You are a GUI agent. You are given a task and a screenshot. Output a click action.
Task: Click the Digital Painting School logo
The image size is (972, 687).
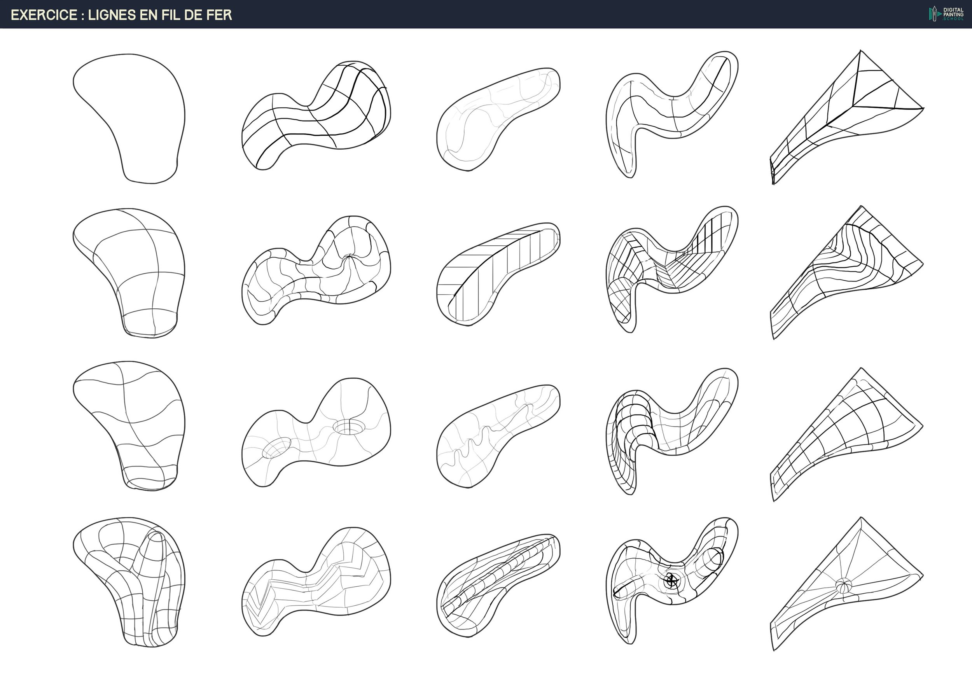[946, 14]
